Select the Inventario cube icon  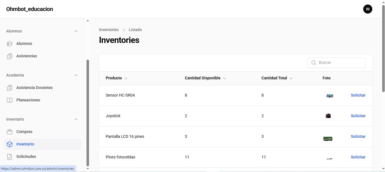(10, 144)
